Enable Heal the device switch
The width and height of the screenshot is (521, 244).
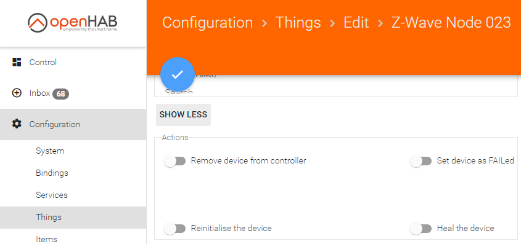pyautogui.click(x=420, y=229)
